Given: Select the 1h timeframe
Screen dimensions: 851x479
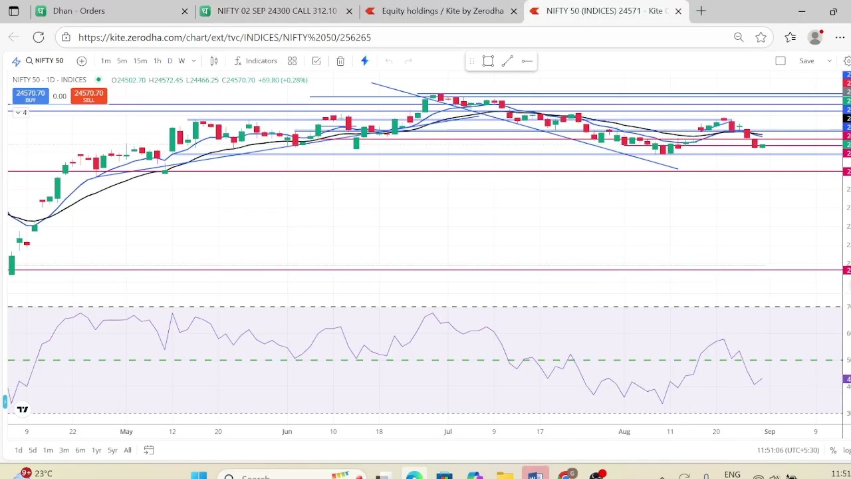Looking at the screenshot, I should [157, 61].
